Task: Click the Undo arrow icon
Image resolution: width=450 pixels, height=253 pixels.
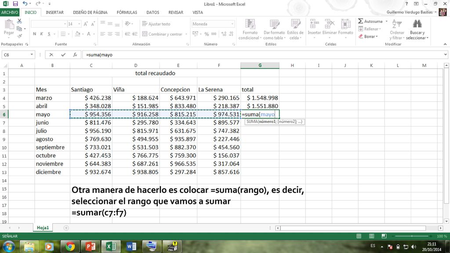Action: pyautogui.click(x=25, y=4)
